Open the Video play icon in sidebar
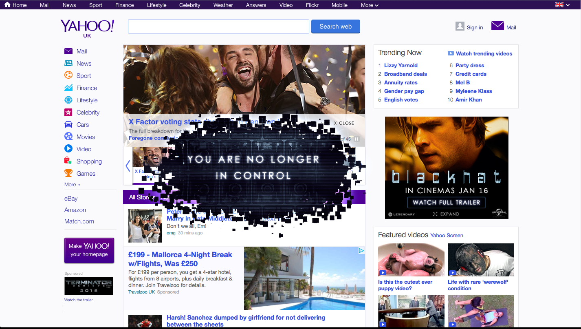 (68, 149)
